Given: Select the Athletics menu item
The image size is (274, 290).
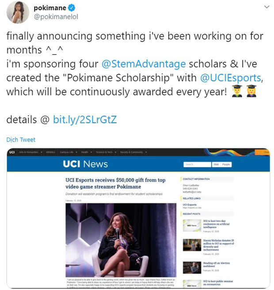Looking at the screenshot, I should (50, 152).
